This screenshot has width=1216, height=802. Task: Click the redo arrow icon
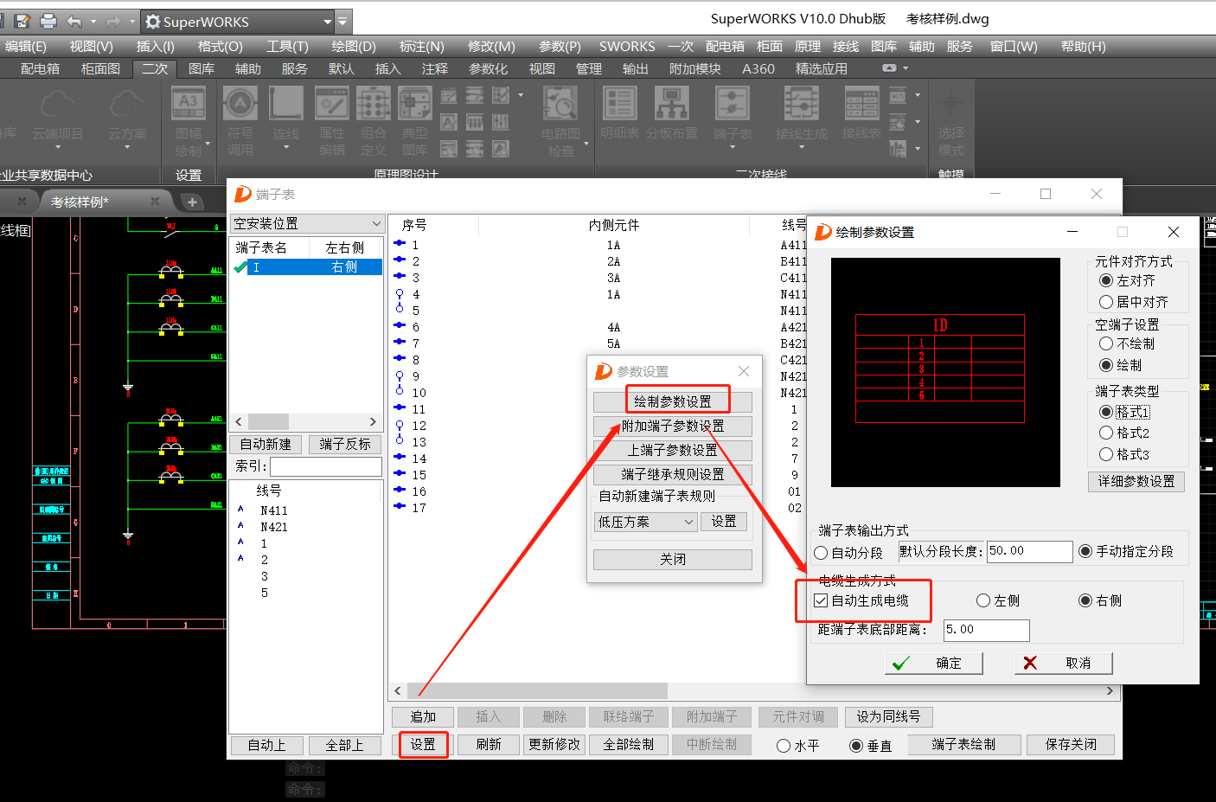(x=113, y=21)
